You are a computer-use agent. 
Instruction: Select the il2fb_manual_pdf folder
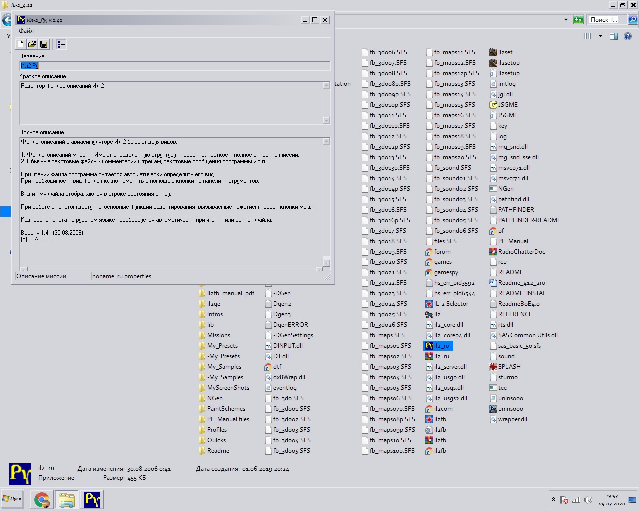click(226, 293)
